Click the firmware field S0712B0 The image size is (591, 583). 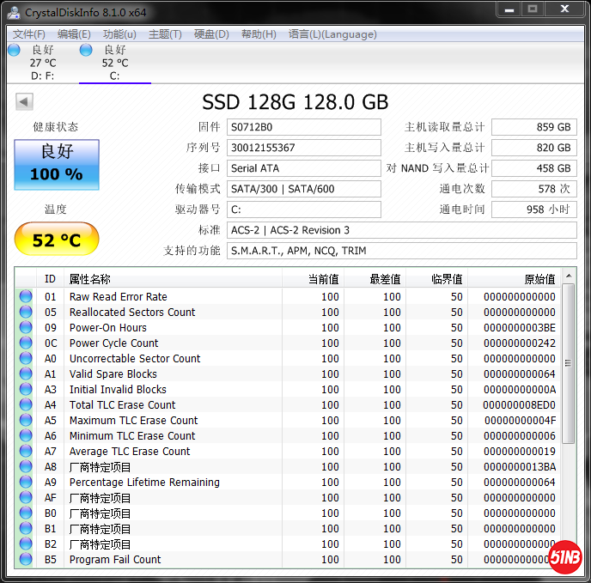304,127
